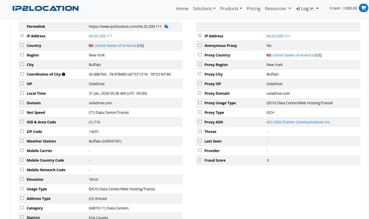Open the Products dropdown menu

coord(231,9)
